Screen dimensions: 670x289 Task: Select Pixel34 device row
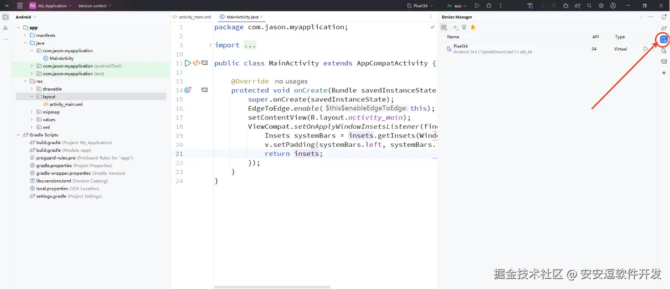pos(547,49)
